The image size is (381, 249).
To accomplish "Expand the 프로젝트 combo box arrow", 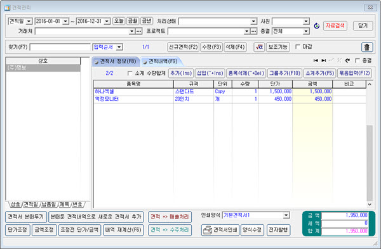I will (246, 31).
